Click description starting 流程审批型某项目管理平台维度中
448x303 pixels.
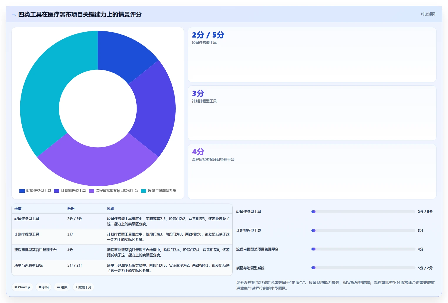click(168, 253)
